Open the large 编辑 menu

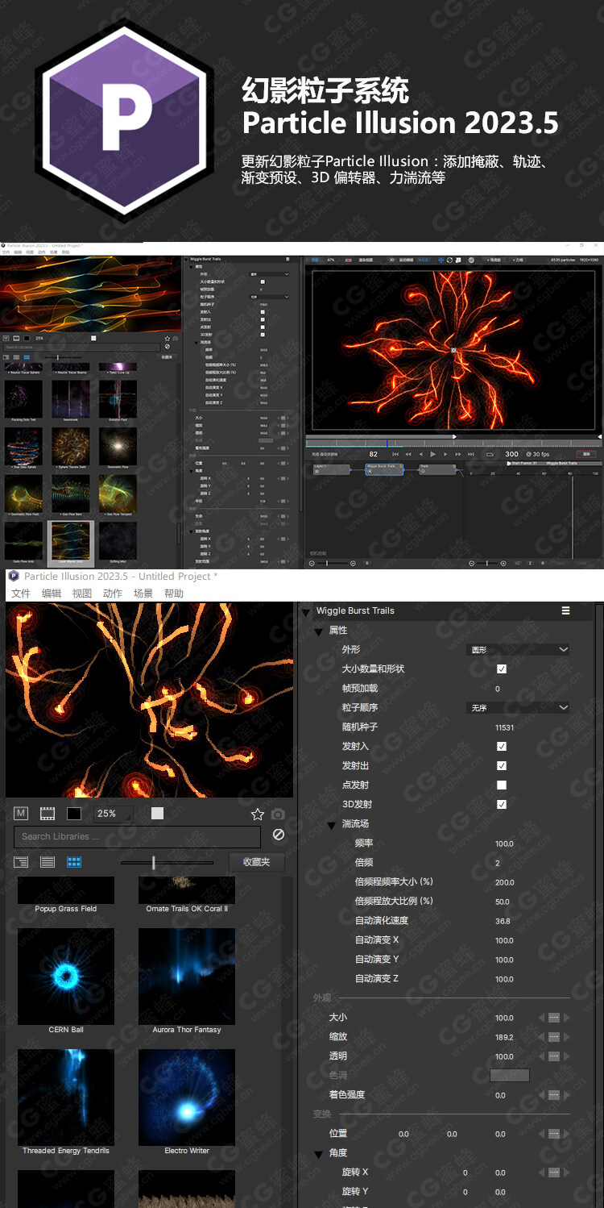52,594
